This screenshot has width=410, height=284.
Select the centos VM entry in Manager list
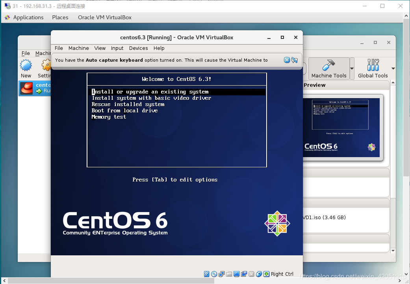coord(35,88)
